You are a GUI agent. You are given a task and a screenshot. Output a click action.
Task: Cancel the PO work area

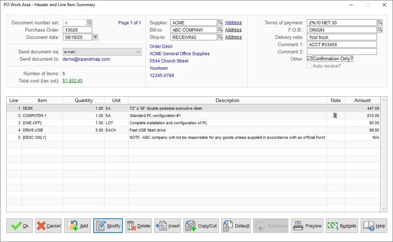tap(48, 226)
